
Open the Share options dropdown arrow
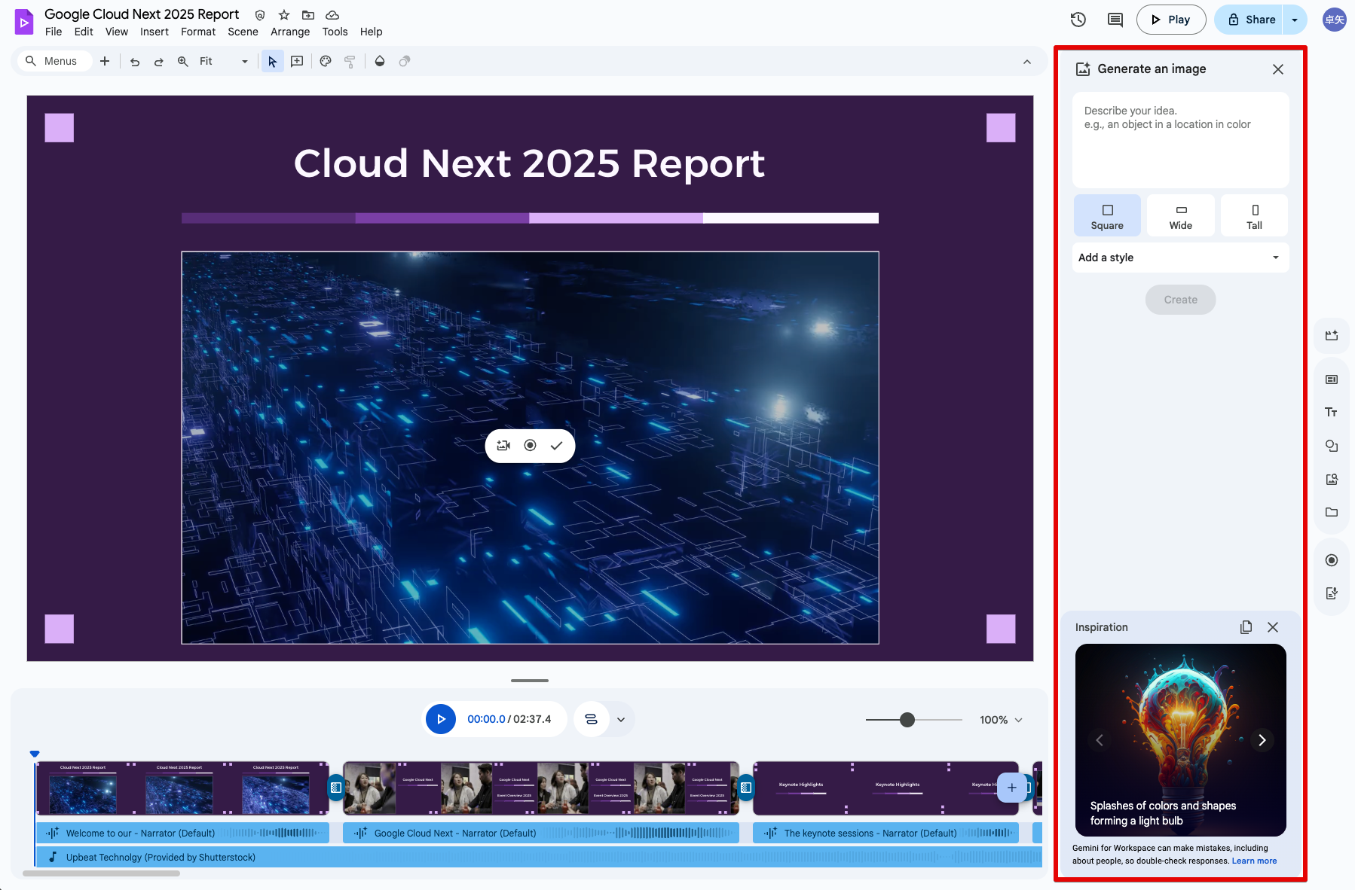click(x=1295, y=20)
